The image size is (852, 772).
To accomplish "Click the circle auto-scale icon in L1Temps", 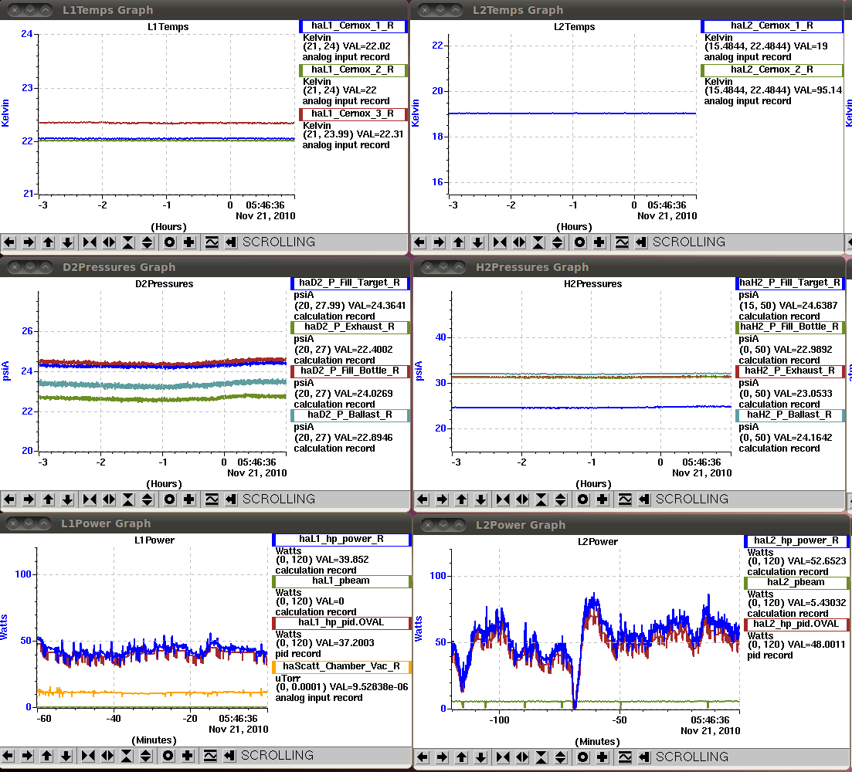I will (170, 242).
